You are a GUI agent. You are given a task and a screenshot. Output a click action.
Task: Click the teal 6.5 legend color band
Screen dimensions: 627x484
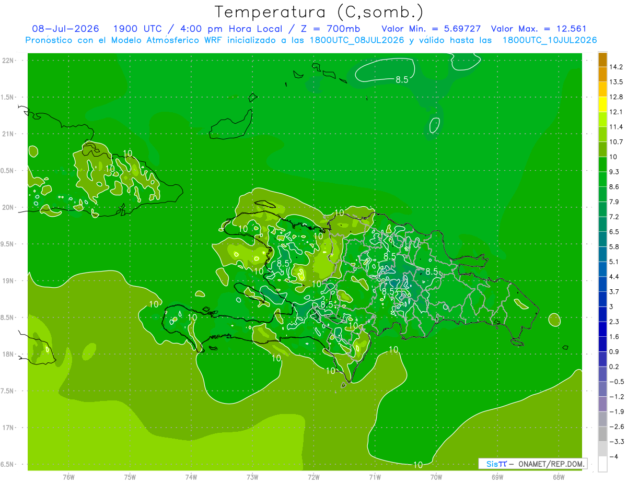602,225
